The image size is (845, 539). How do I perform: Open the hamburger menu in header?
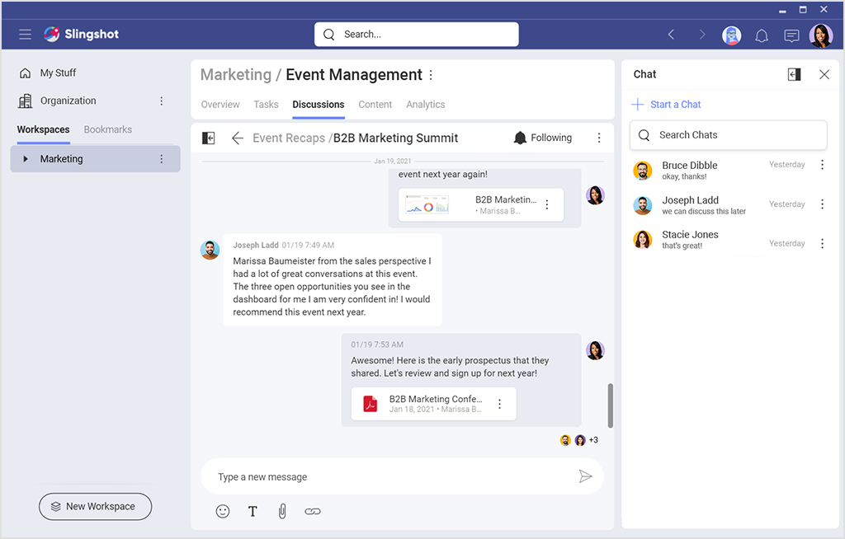pos(26,35)
